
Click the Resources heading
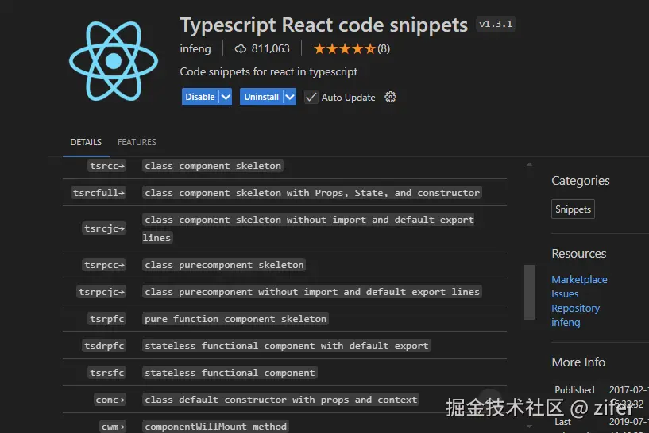click(x=578, y=253)
